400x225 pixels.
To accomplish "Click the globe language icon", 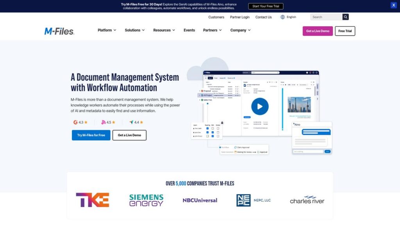I will tap(283, 17).
